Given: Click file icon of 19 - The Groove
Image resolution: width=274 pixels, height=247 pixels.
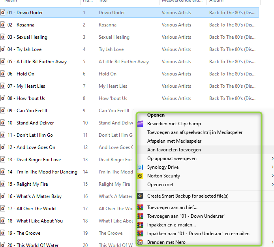Looking at the screenshot, I should point(3,233).
